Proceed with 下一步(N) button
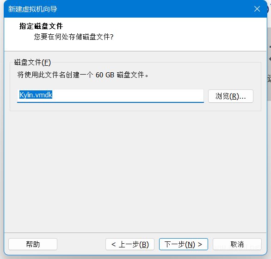 (x=184, y=244)
